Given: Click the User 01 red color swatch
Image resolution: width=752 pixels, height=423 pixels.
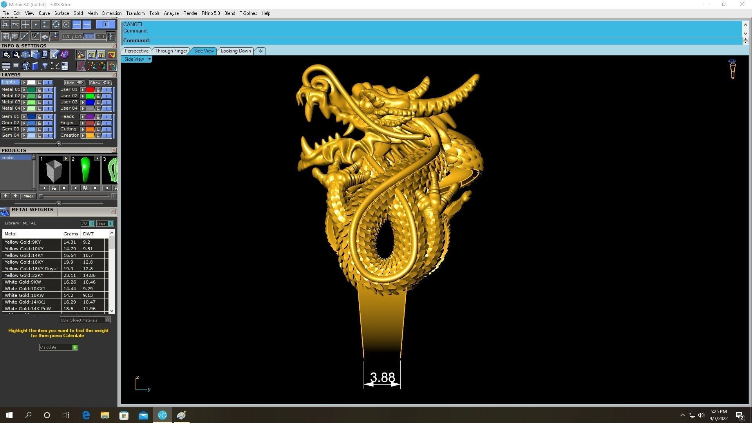Looking at the screenshot, I should (x=90, y=90).
